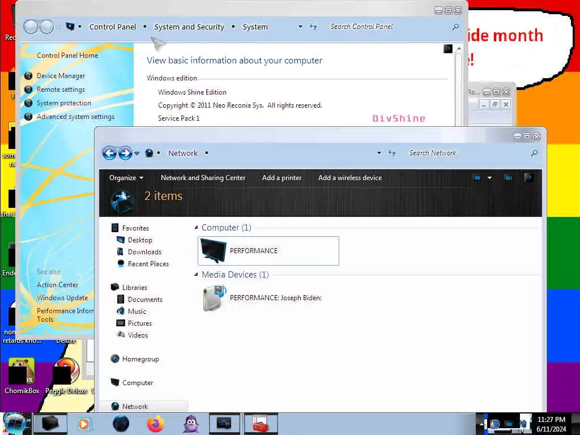
Task: Open recent pages dropdown beside Network forward arrow
Action: pos(137,153)
